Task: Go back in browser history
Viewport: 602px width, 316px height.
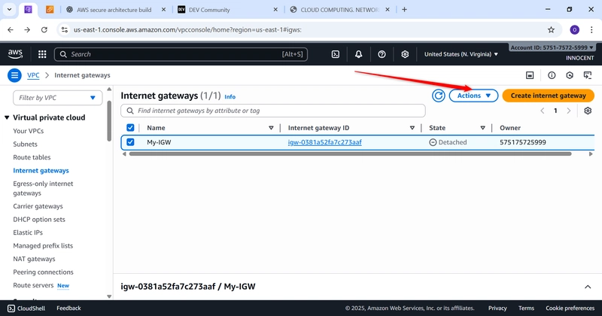Action: [11, 29]
